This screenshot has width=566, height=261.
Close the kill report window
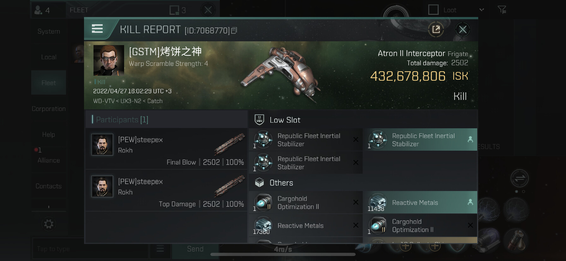pos(463,30)
